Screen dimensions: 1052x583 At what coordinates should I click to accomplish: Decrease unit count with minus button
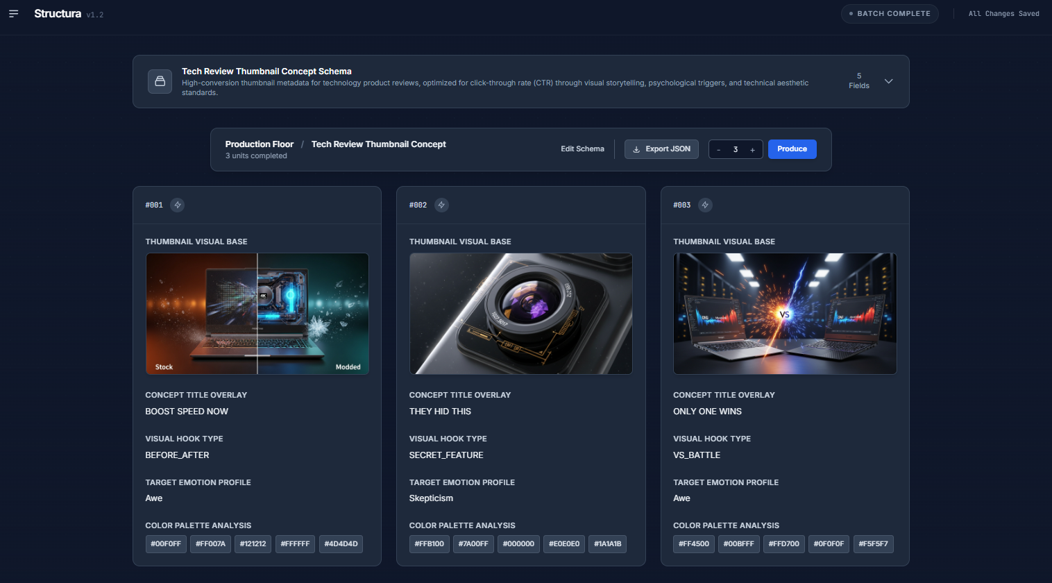[x=718, y=150]
